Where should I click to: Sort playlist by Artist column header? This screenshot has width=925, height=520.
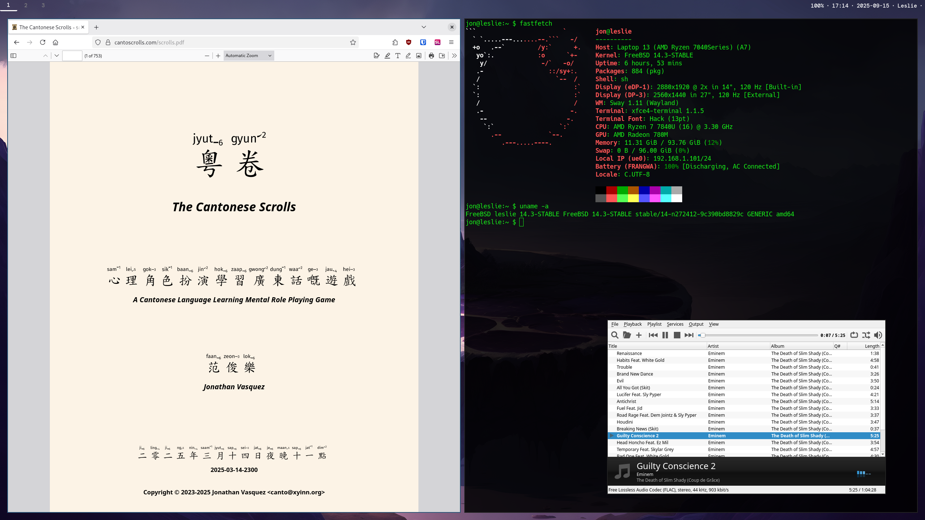738,346
